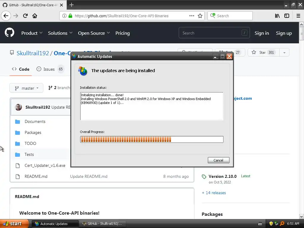
Task: Click the Skulltrail192 avatar image
Action: (18, 107)
